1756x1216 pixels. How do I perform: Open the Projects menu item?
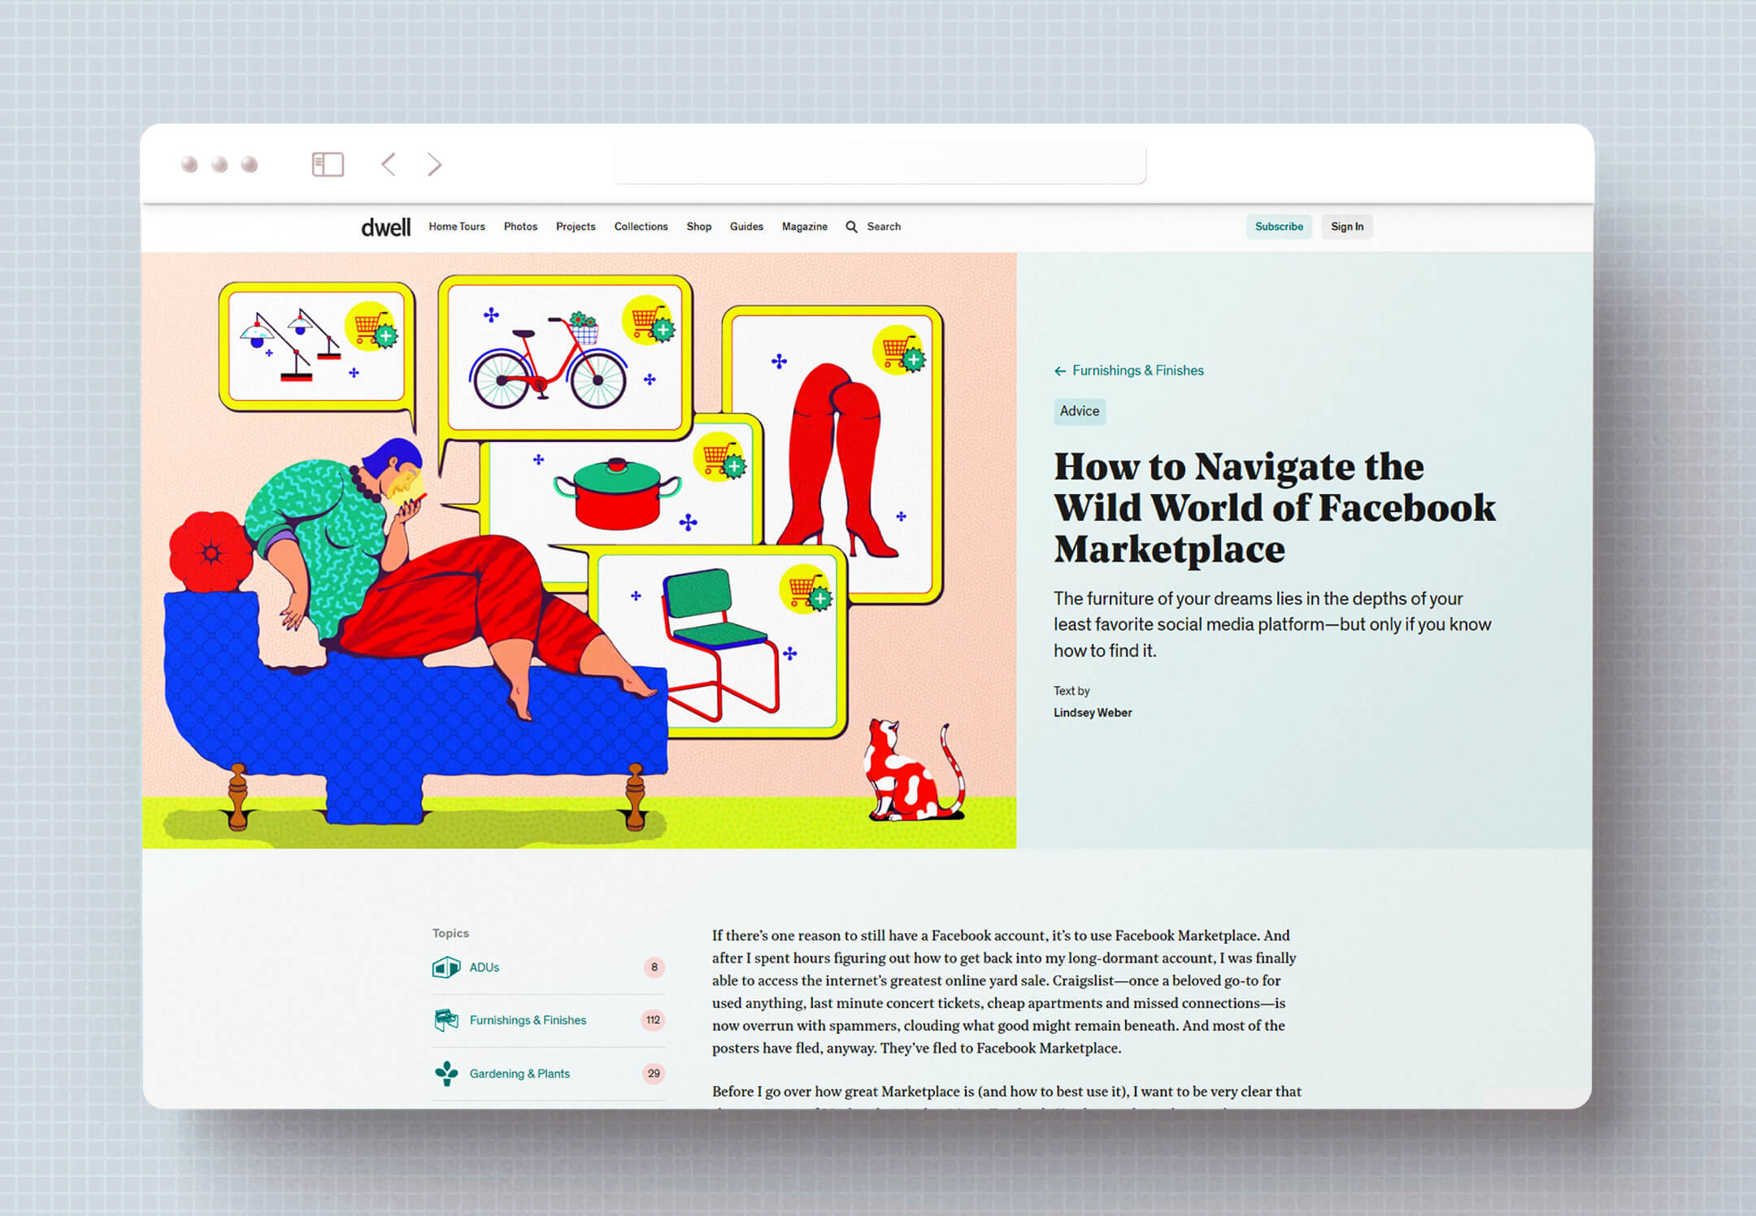(576, 227)
